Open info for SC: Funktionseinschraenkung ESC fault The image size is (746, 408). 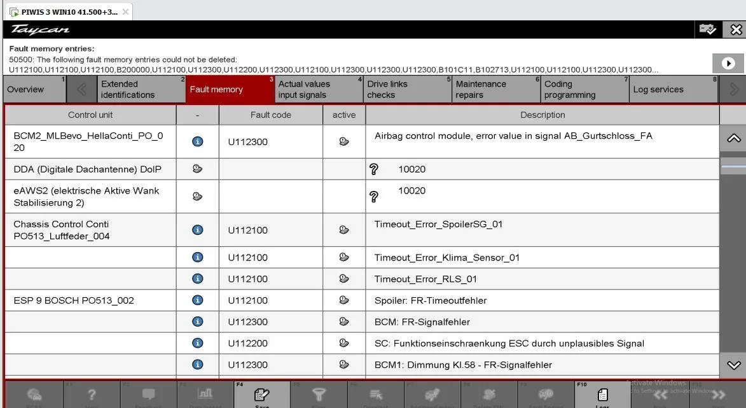click(x=197, y=343)
